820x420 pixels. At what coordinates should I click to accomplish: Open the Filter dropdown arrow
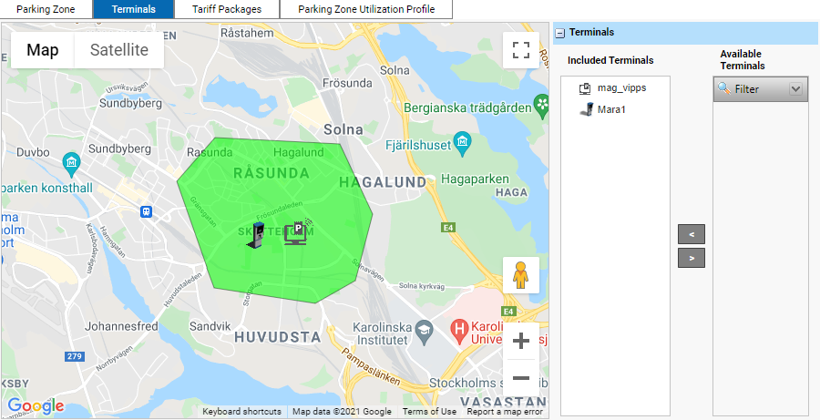[x=795, y=89]
